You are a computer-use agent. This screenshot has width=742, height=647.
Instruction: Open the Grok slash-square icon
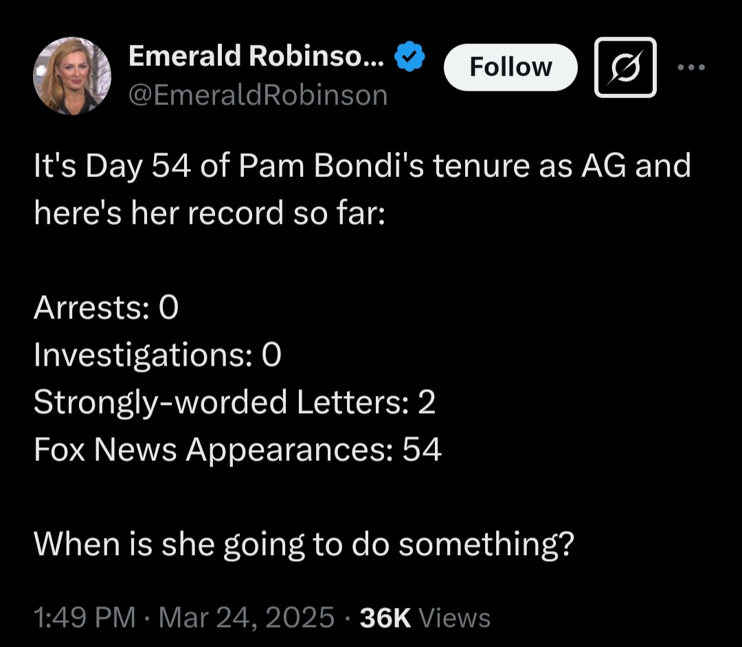click(x=625, y=67)
